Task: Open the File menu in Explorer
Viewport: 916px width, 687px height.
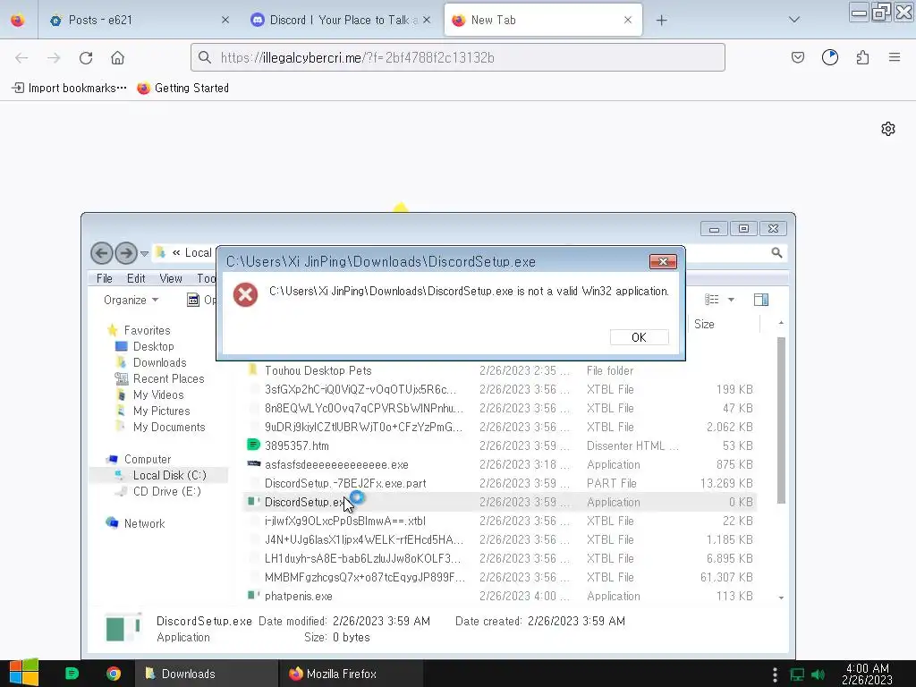Action: (x=105, y=279)
